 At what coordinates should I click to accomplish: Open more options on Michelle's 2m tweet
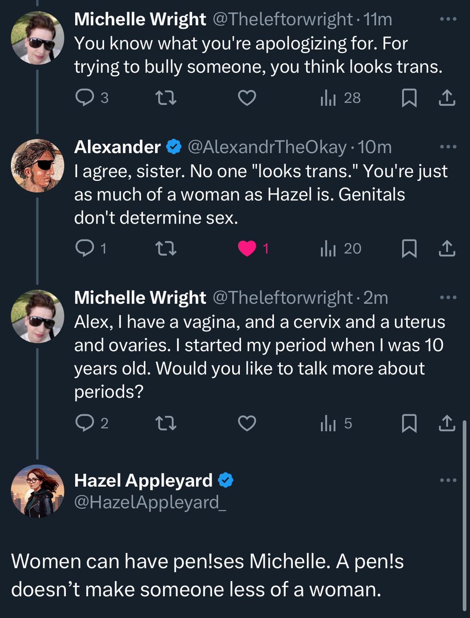[x=448, y=297]
